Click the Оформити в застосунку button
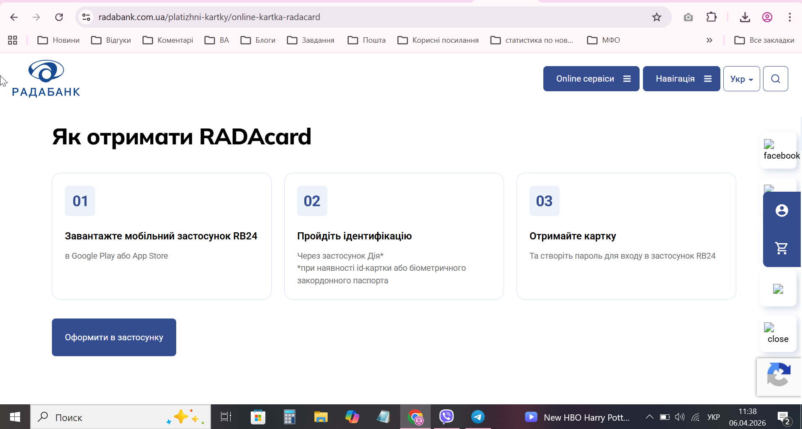Image resolution: width=802 pixels, height=429 pixels. click(114, 337)
